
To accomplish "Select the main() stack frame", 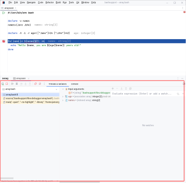I will click(x=30, y=102).
